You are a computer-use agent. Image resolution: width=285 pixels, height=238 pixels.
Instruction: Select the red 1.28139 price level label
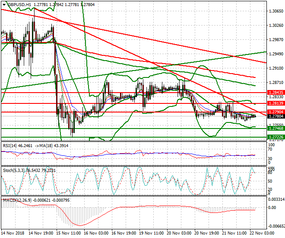276,103
